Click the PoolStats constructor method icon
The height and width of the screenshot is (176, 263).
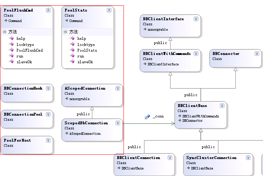click(x=72, y=50)
